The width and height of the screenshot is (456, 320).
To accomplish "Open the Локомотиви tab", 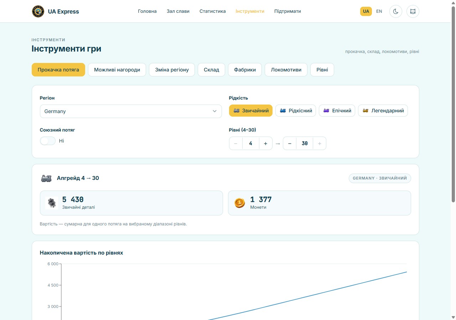I will pyautogui.click(x=286, y=70).
